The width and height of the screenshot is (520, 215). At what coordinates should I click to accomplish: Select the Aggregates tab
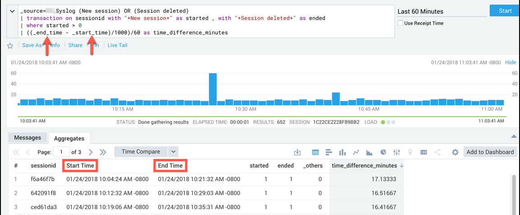70,138
